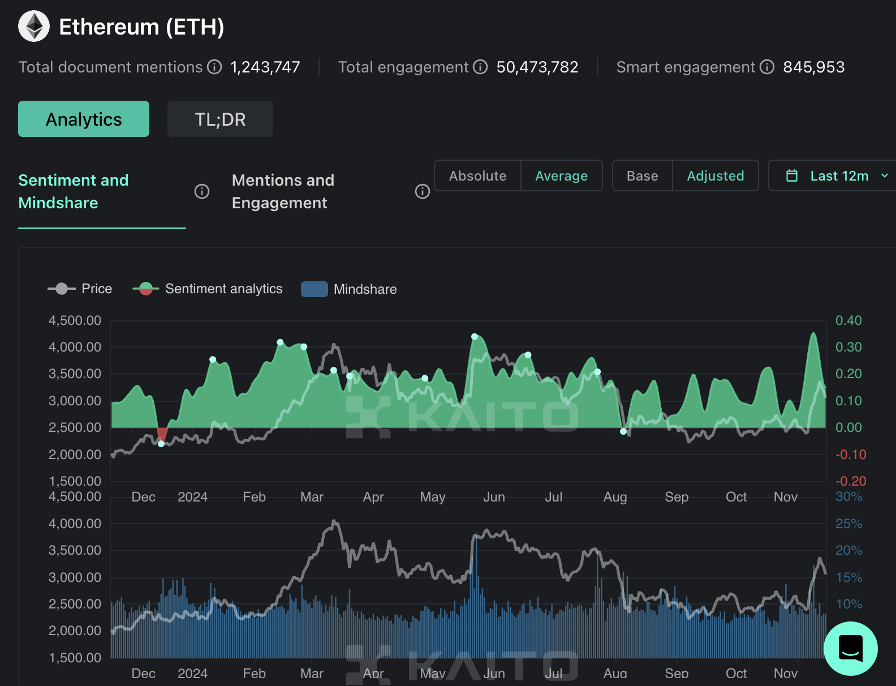Select Average view mode

(562, 175)
